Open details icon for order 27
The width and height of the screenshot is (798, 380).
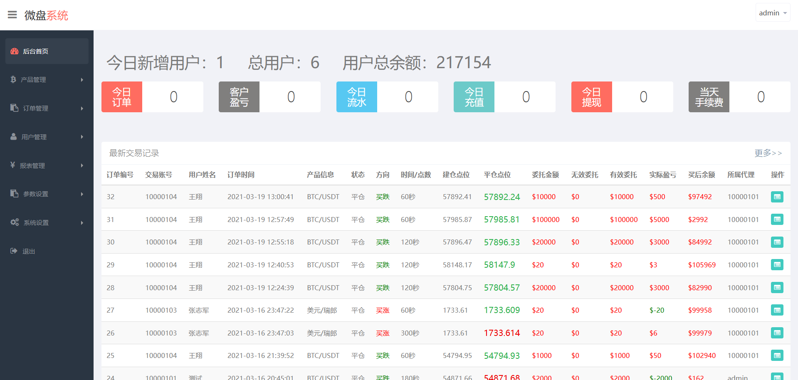click(777, 310)
